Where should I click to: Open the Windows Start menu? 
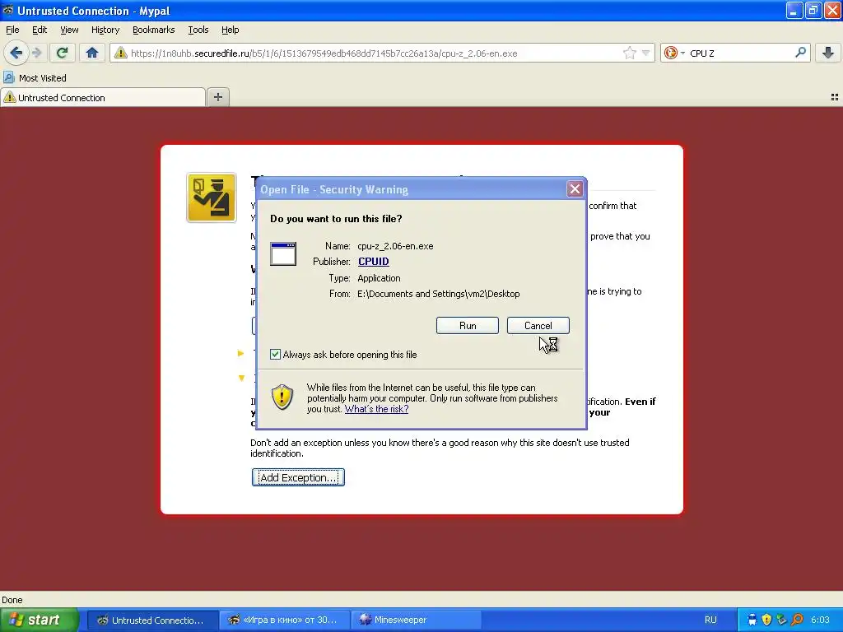tap(40, 620)
